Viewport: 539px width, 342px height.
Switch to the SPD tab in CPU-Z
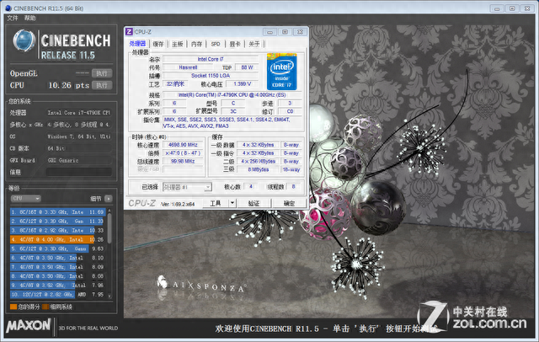tap(215, 43)
